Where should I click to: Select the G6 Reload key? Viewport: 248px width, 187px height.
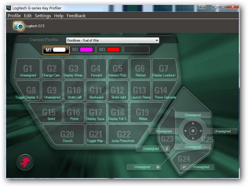click(x=140, y=69)
